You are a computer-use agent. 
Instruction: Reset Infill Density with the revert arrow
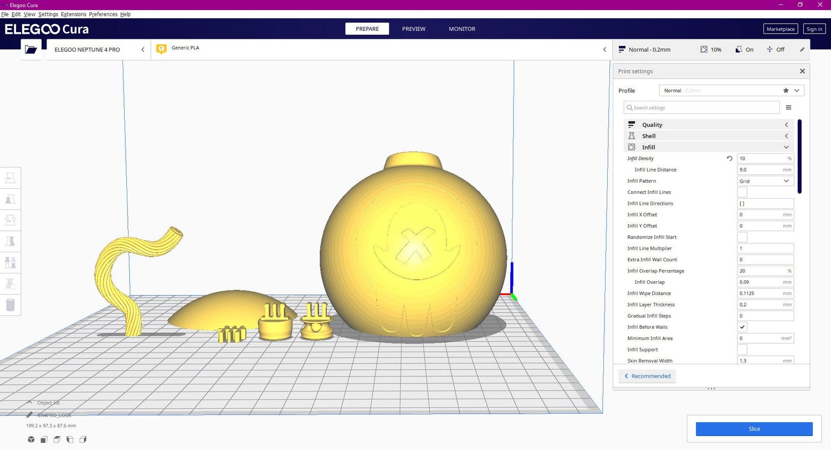[730, 158]
